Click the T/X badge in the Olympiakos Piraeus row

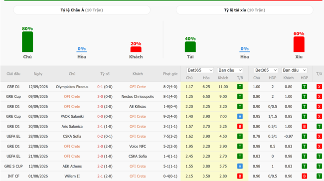click(319, 87)
